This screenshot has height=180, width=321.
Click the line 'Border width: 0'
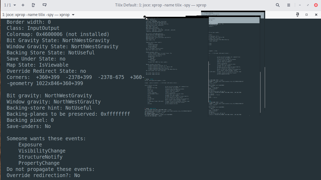29,22
